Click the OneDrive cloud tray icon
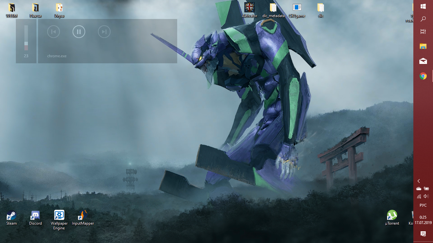 pos(419,189)
